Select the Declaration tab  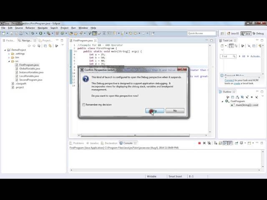(x=109, y=143)
